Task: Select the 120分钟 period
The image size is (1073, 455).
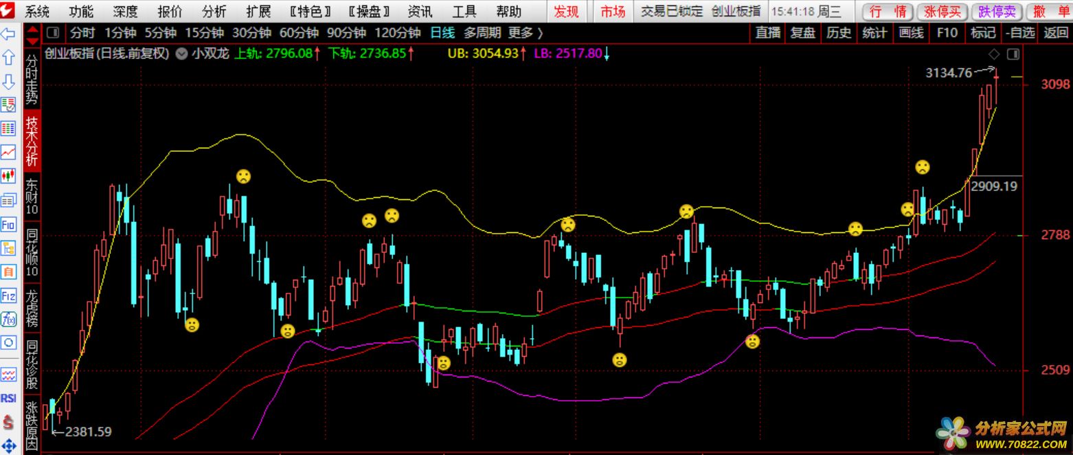Action: pos(398,33)
